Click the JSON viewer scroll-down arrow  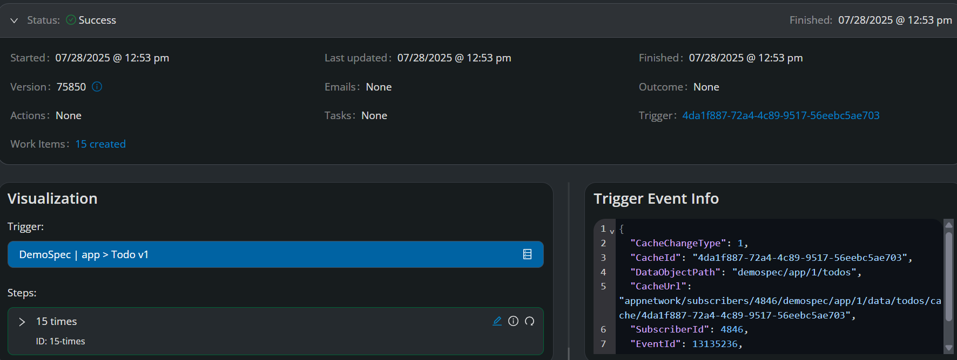click(x=948, y=348)
